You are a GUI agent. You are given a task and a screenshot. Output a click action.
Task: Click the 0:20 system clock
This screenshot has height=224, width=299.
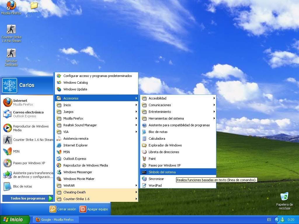point(291,220)
